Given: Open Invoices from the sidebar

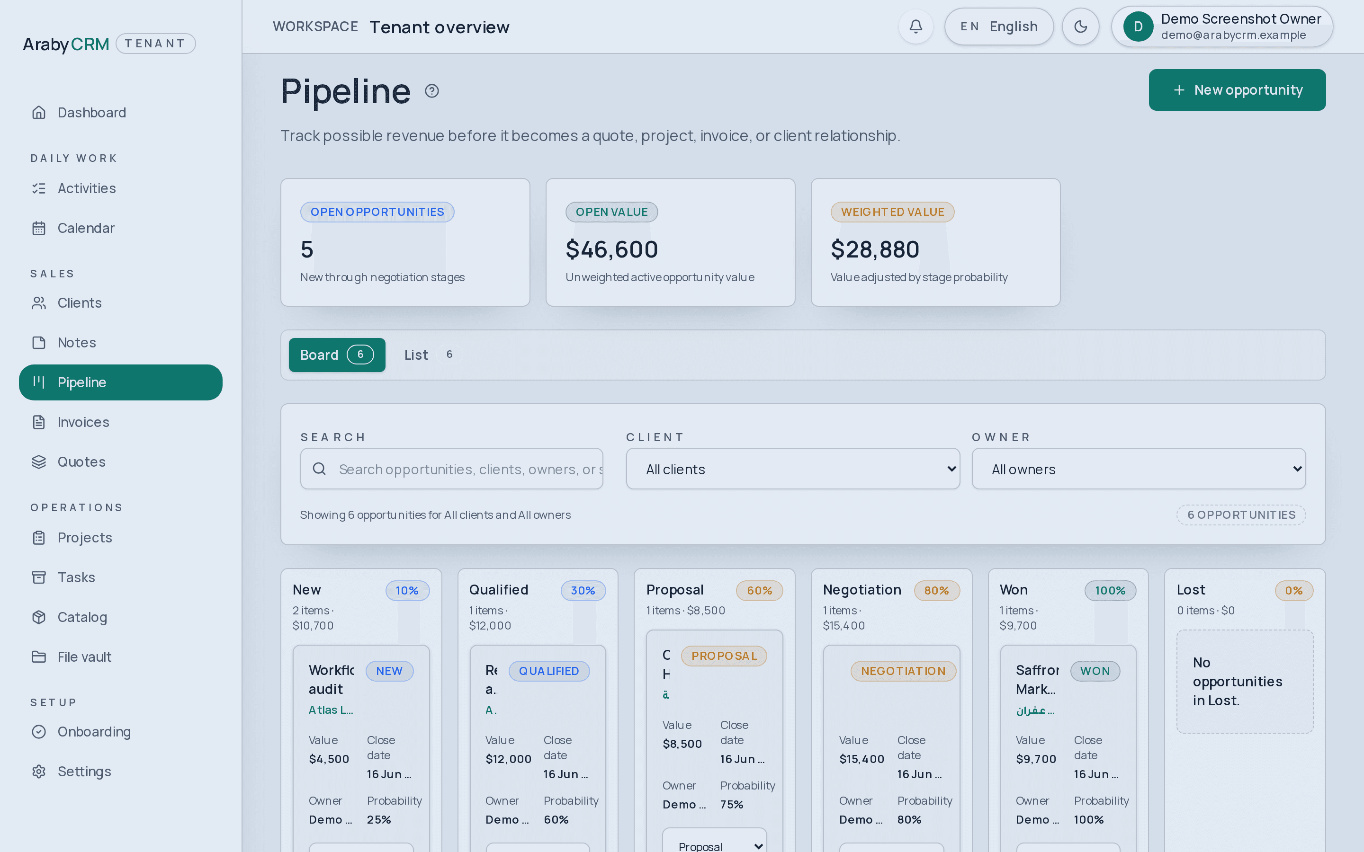Looking at the screenshot, I should [121, 422].
